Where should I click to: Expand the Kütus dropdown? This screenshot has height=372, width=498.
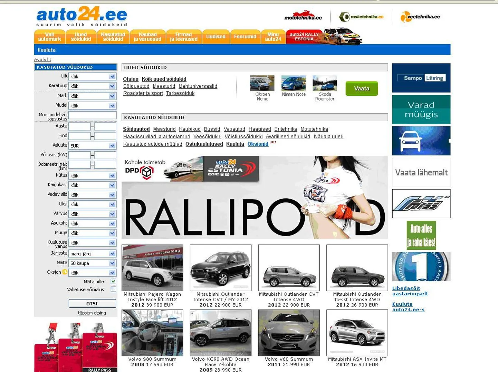(92, 175)
